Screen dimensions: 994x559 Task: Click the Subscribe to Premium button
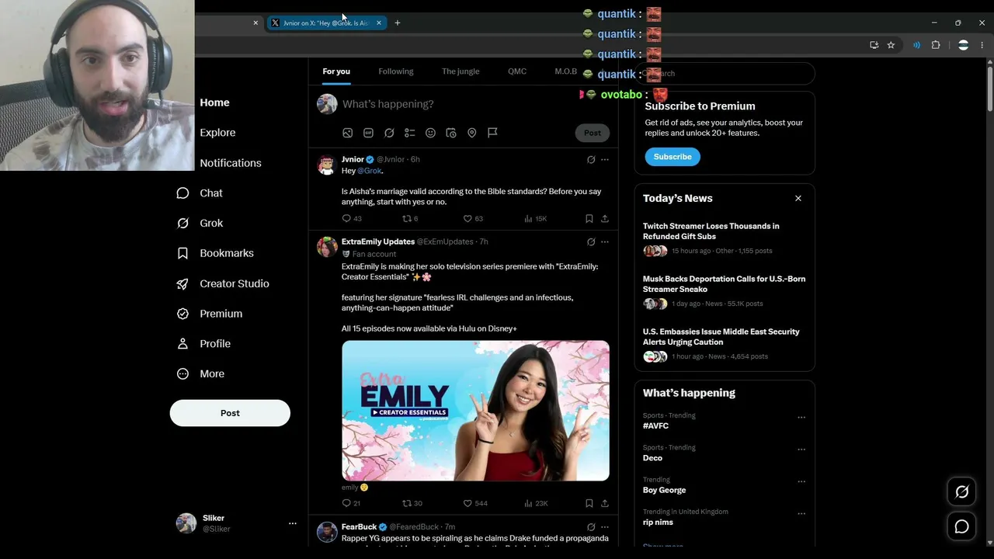pyautogui.click(x=673, y=157)
